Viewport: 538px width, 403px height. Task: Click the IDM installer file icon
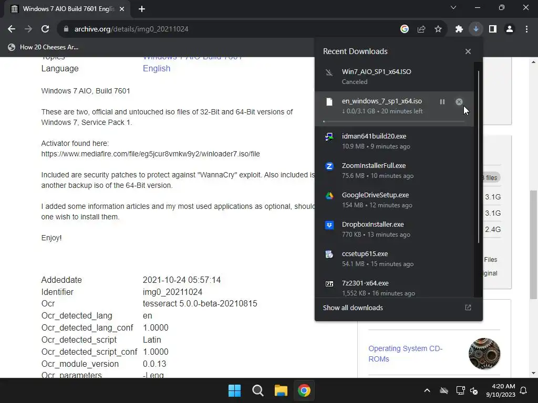[329, 137]
